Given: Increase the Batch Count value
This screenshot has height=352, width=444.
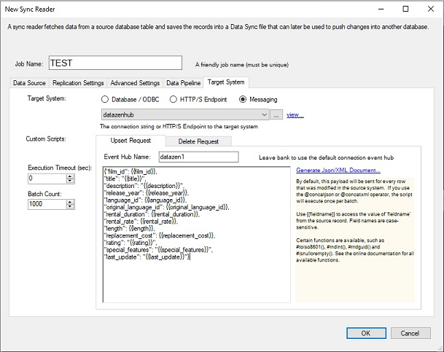Looking at the screenshot, I should [x=70, y=202].
